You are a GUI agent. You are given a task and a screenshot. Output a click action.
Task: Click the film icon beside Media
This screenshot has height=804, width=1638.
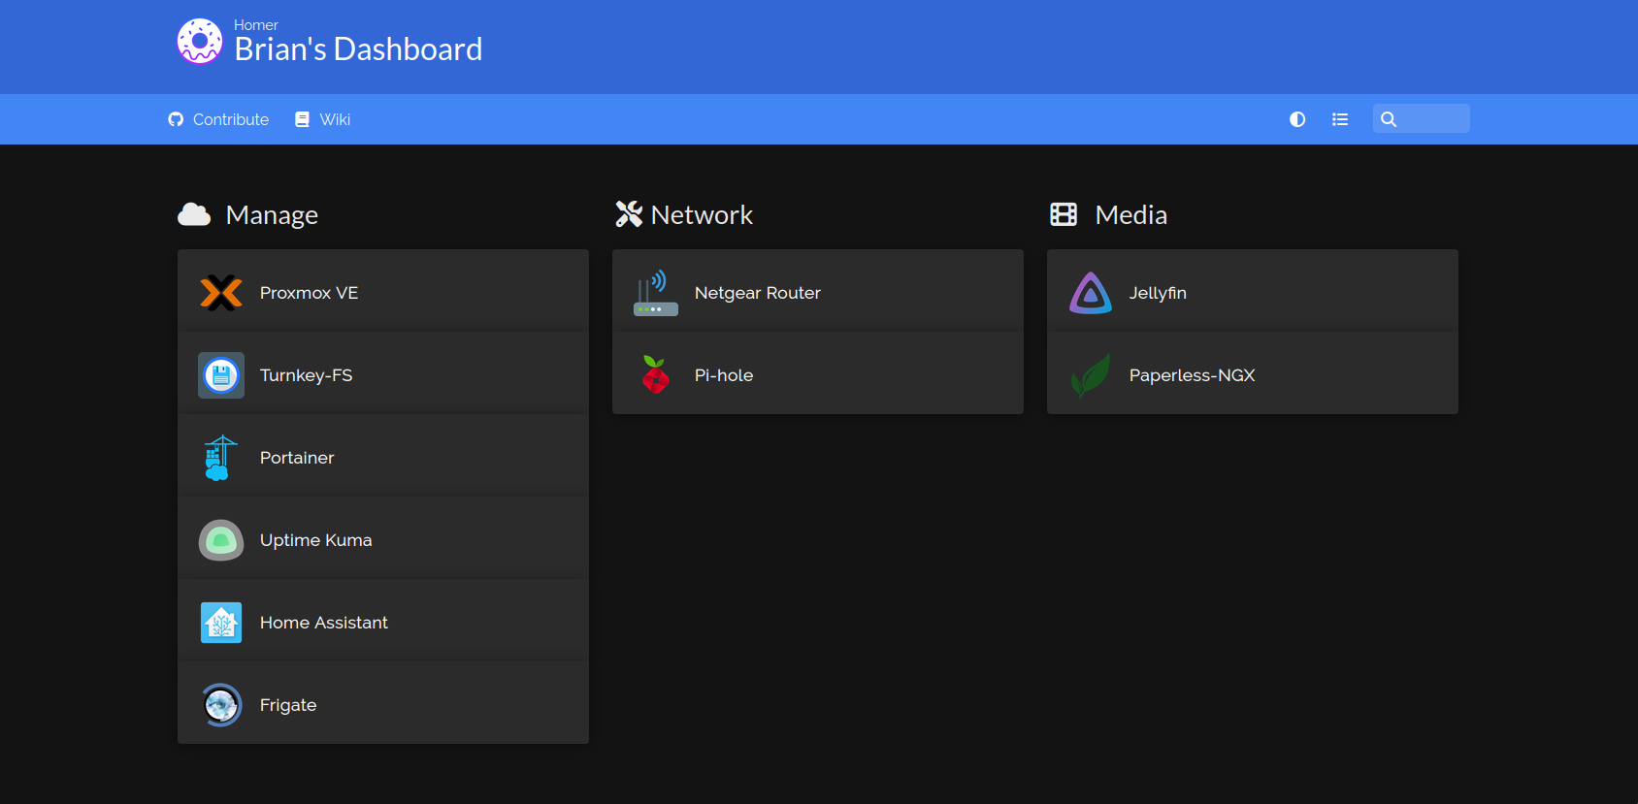click(1064, 214)
